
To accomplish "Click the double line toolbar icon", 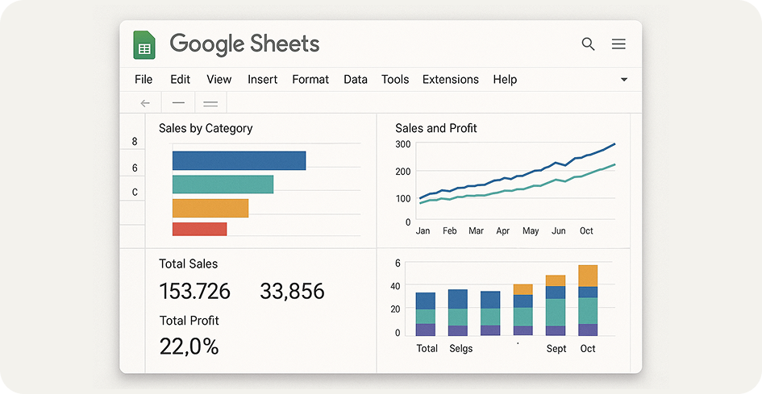I will (210, 103).
